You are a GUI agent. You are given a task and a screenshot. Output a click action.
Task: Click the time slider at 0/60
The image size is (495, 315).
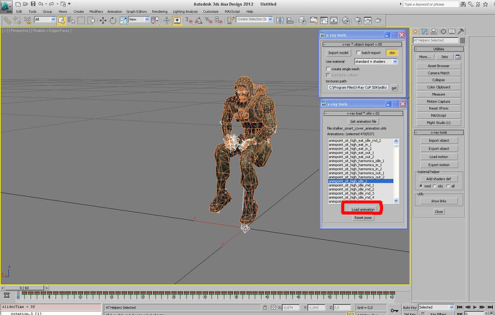coord(24,287)
